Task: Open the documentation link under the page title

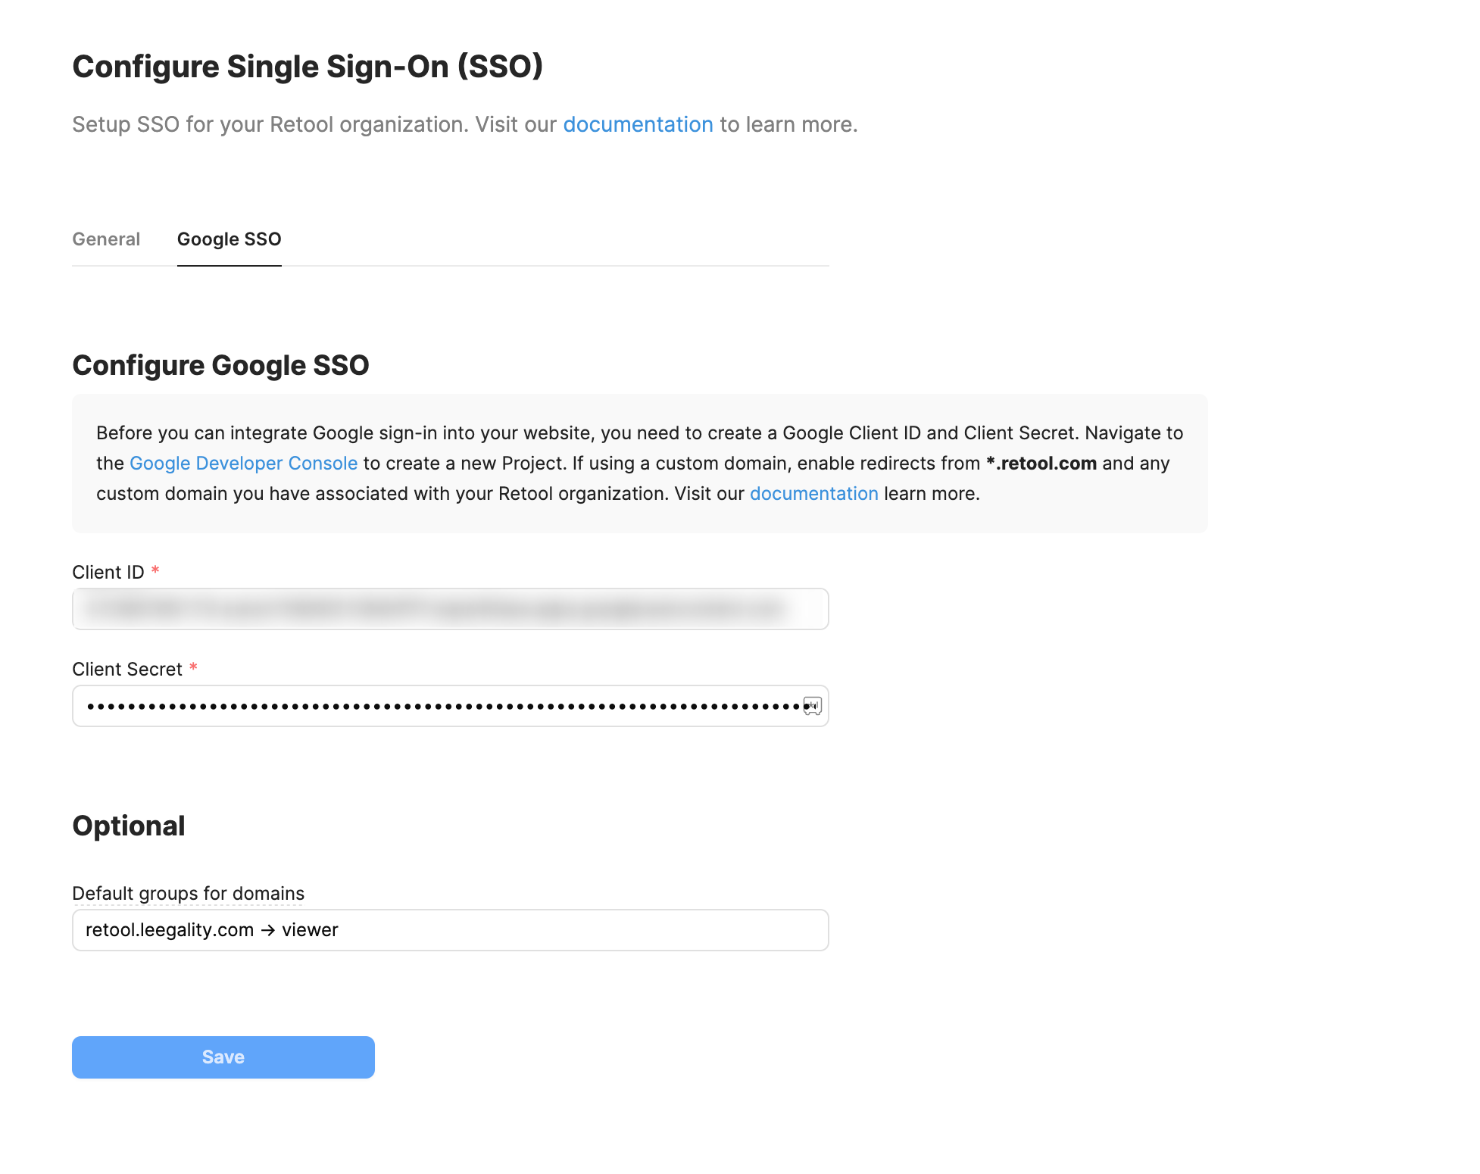Action: pyautogui.click(x=638, y=124)
